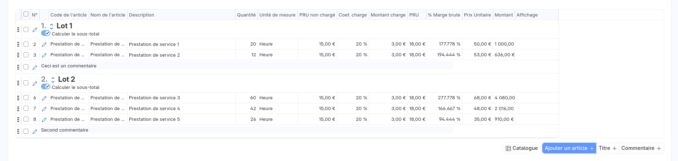Screen dimensions: 678x161
Task: Click pencil icon beside 'Second commentaire'
Action: [35, 132]
